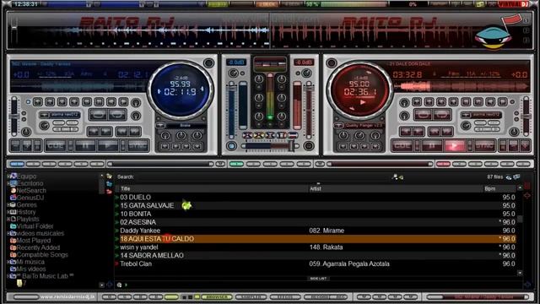Screen dimensions: 540x304
Task: Click the CUE button on the right red deck
Action: pos(402,146)
